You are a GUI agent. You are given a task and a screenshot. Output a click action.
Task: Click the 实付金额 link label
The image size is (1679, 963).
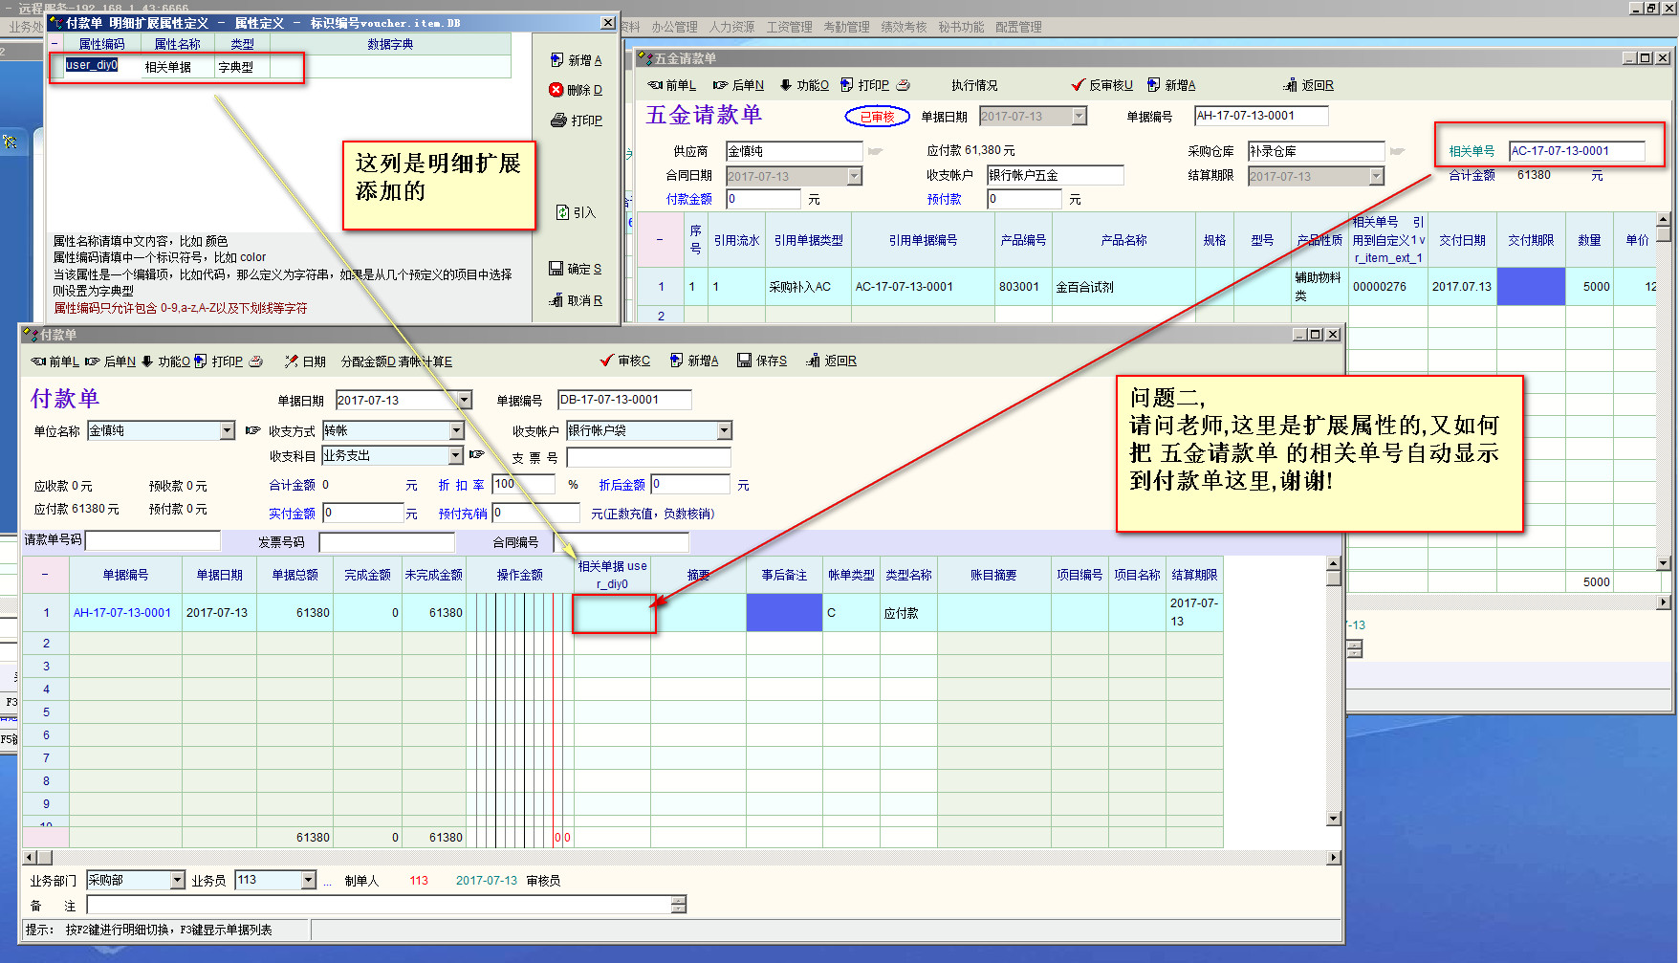(x=292, y=514)
